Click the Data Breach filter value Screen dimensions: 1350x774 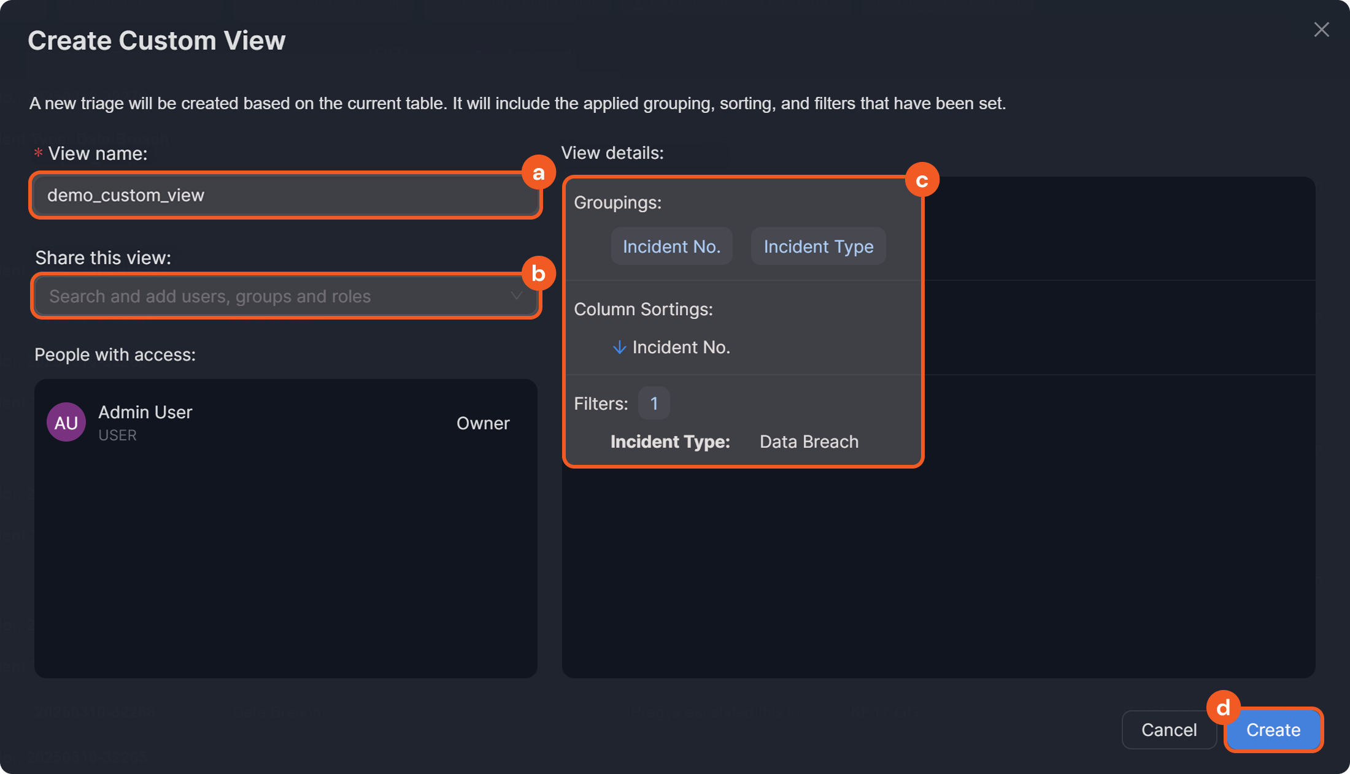tap(809, 442)
